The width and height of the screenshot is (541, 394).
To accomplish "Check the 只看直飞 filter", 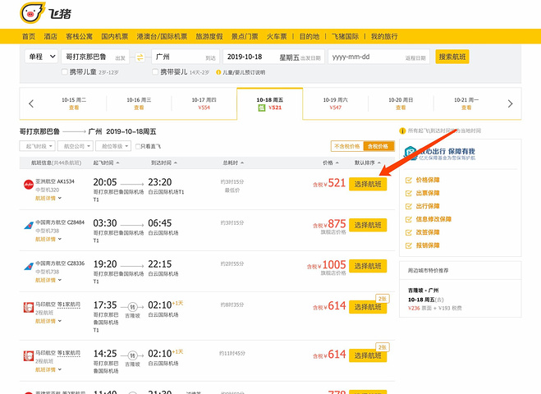I will click(x=141, y=146).
